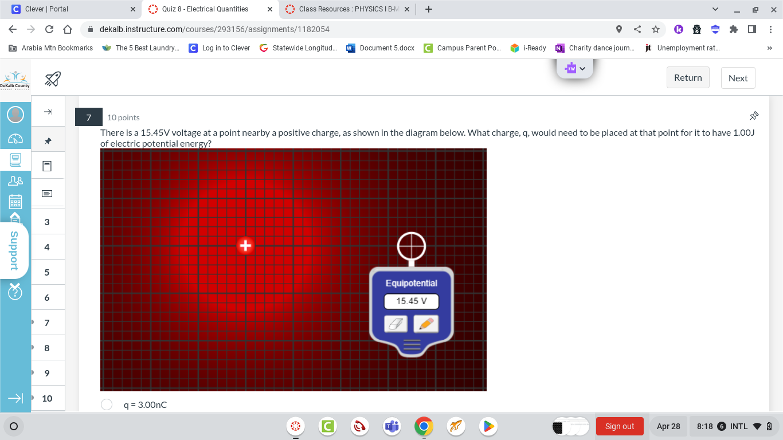The image size is (783, 440).
Task: Mark the flag next to question 8
Action: (33, 347)
